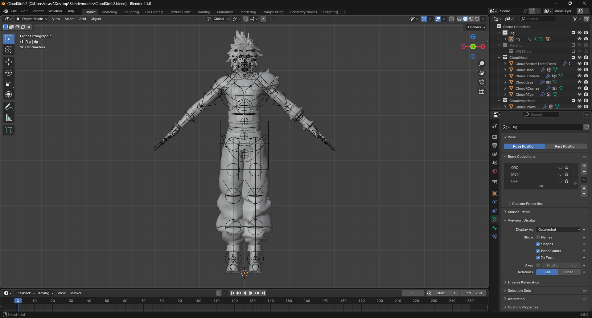Activate the Scale tool
The width and height of the screenshot is (592, 318).
point(9,84)
